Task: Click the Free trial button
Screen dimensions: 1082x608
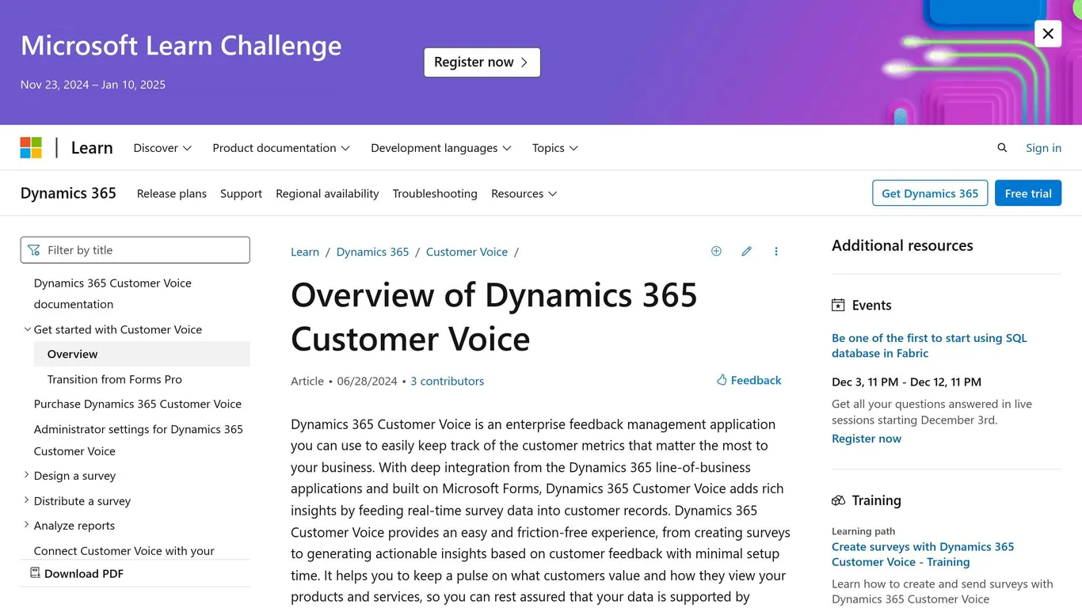Action: pos(1028,193)
